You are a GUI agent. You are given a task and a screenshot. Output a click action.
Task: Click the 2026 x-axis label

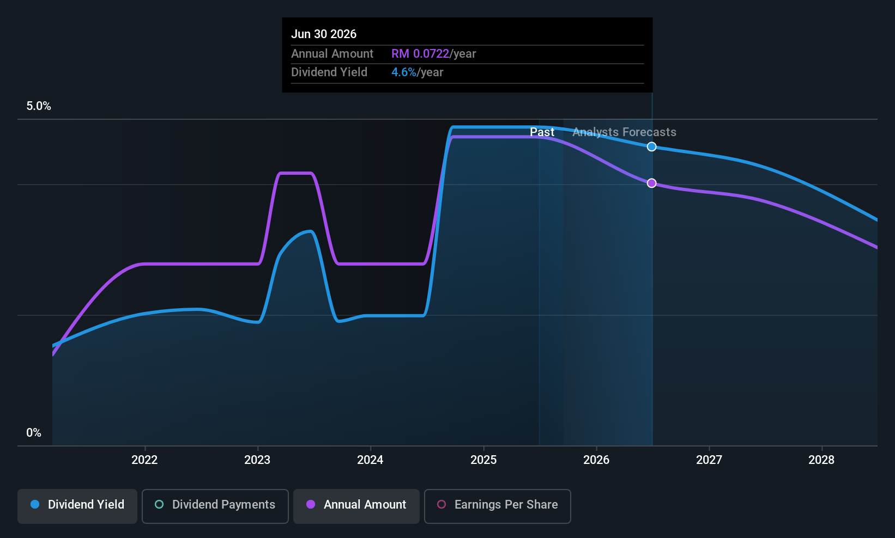pos(596,460)
